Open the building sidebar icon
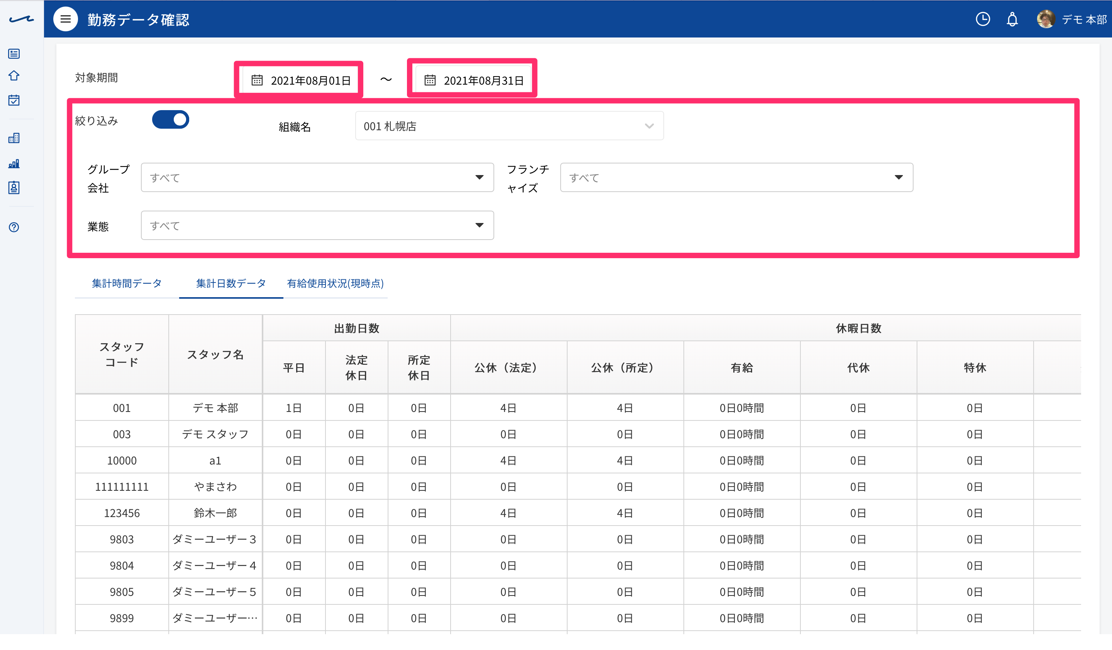1112x650 pixels. [14, 138]
